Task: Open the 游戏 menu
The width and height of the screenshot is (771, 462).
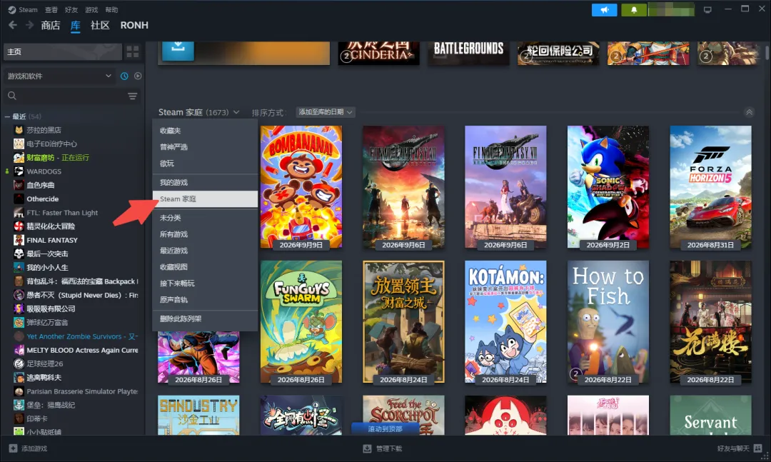Action: (x=91, y=10)
